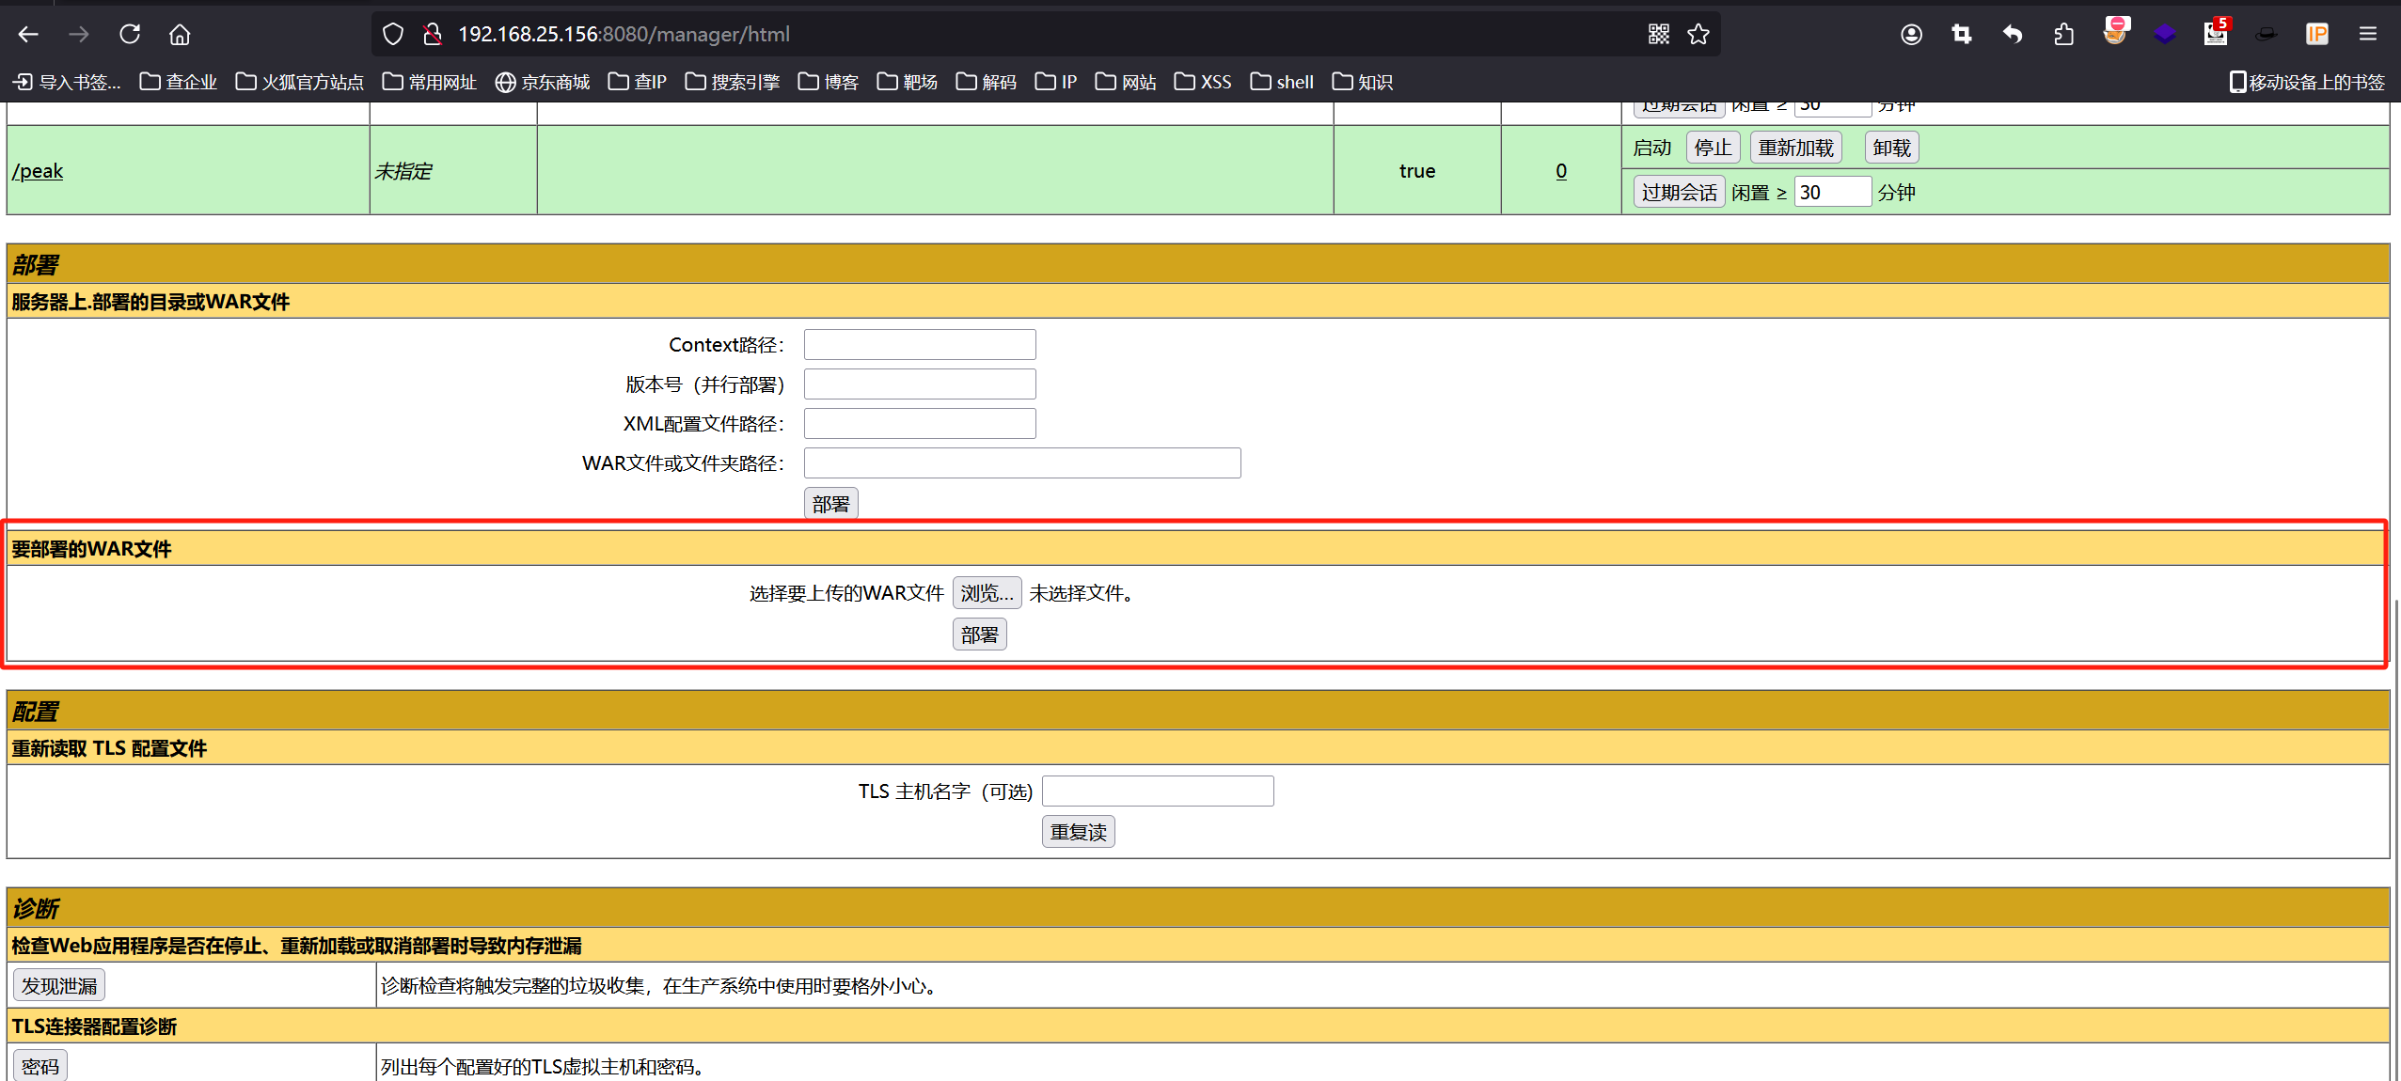Open the Firefox hamburger application menu
Screen dimensions: 2401x1081
(x=2368, y=35)
